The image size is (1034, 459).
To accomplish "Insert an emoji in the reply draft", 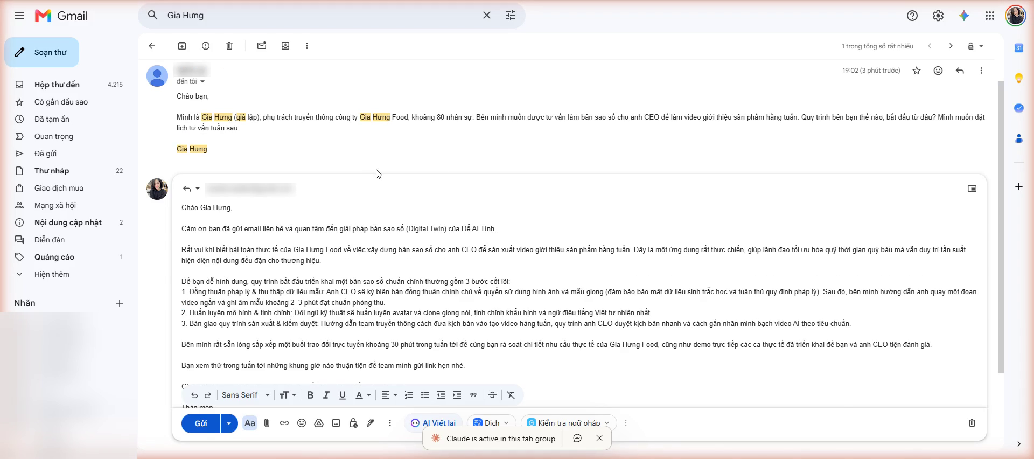I will coord(302,423).
